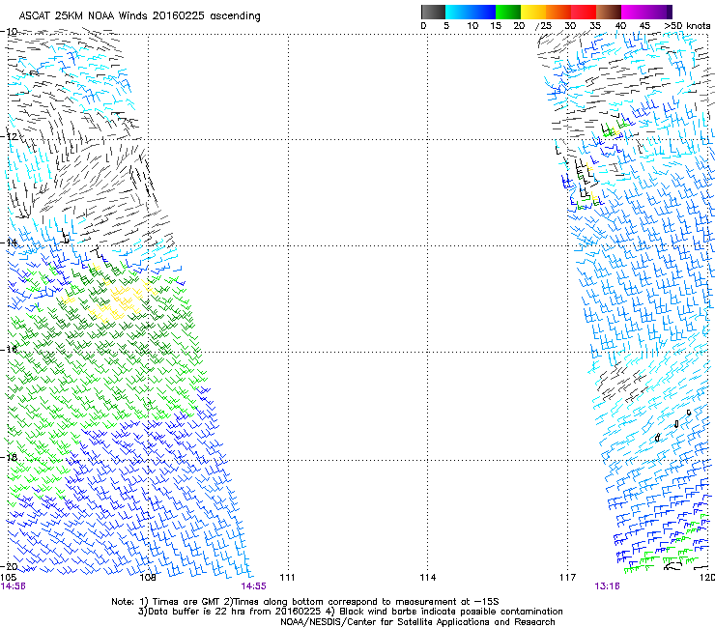Click the '45' label under the color scale
Image resolution: width=715 pixels, height=628 pixels.
point(644,26)
